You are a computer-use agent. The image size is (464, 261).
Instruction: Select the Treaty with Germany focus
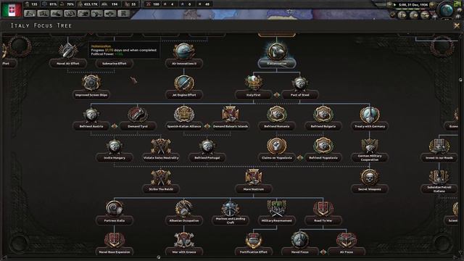coord(369,118)
